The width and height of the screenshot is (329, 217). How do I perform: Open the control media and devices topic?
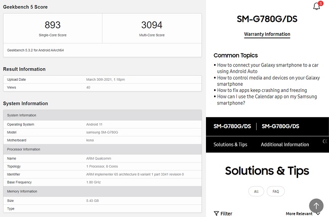tap(268, 81)
